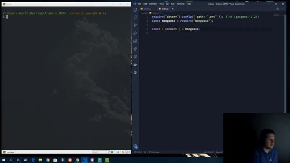Click the line and column status indicator
This screenshot has height=163, width=290.
208,152
